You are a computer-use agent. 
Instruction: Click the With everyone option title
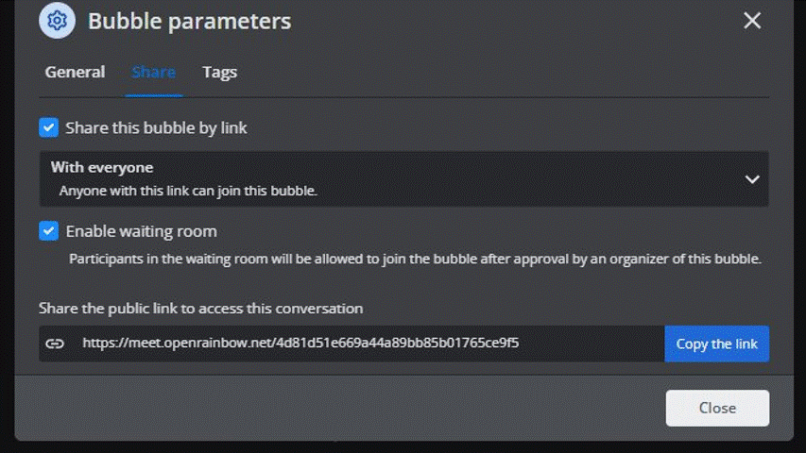(x=102, y=167)
